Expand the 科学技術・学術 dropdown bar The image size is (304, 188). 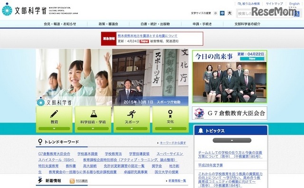pos(93,129)
